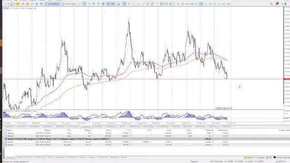Open the red notifications icon
This screenshot has height=163, width=290.
277,4
